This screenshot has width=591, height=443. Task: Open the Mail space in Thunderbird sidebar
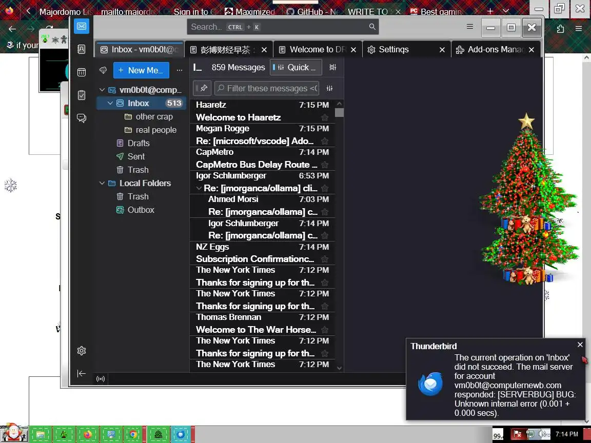pyautogui.click(x=82, y=26)
